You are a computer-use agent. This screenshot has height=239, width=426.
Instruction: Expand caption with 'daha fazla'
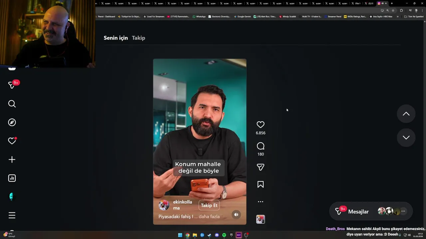click(209, 216)
